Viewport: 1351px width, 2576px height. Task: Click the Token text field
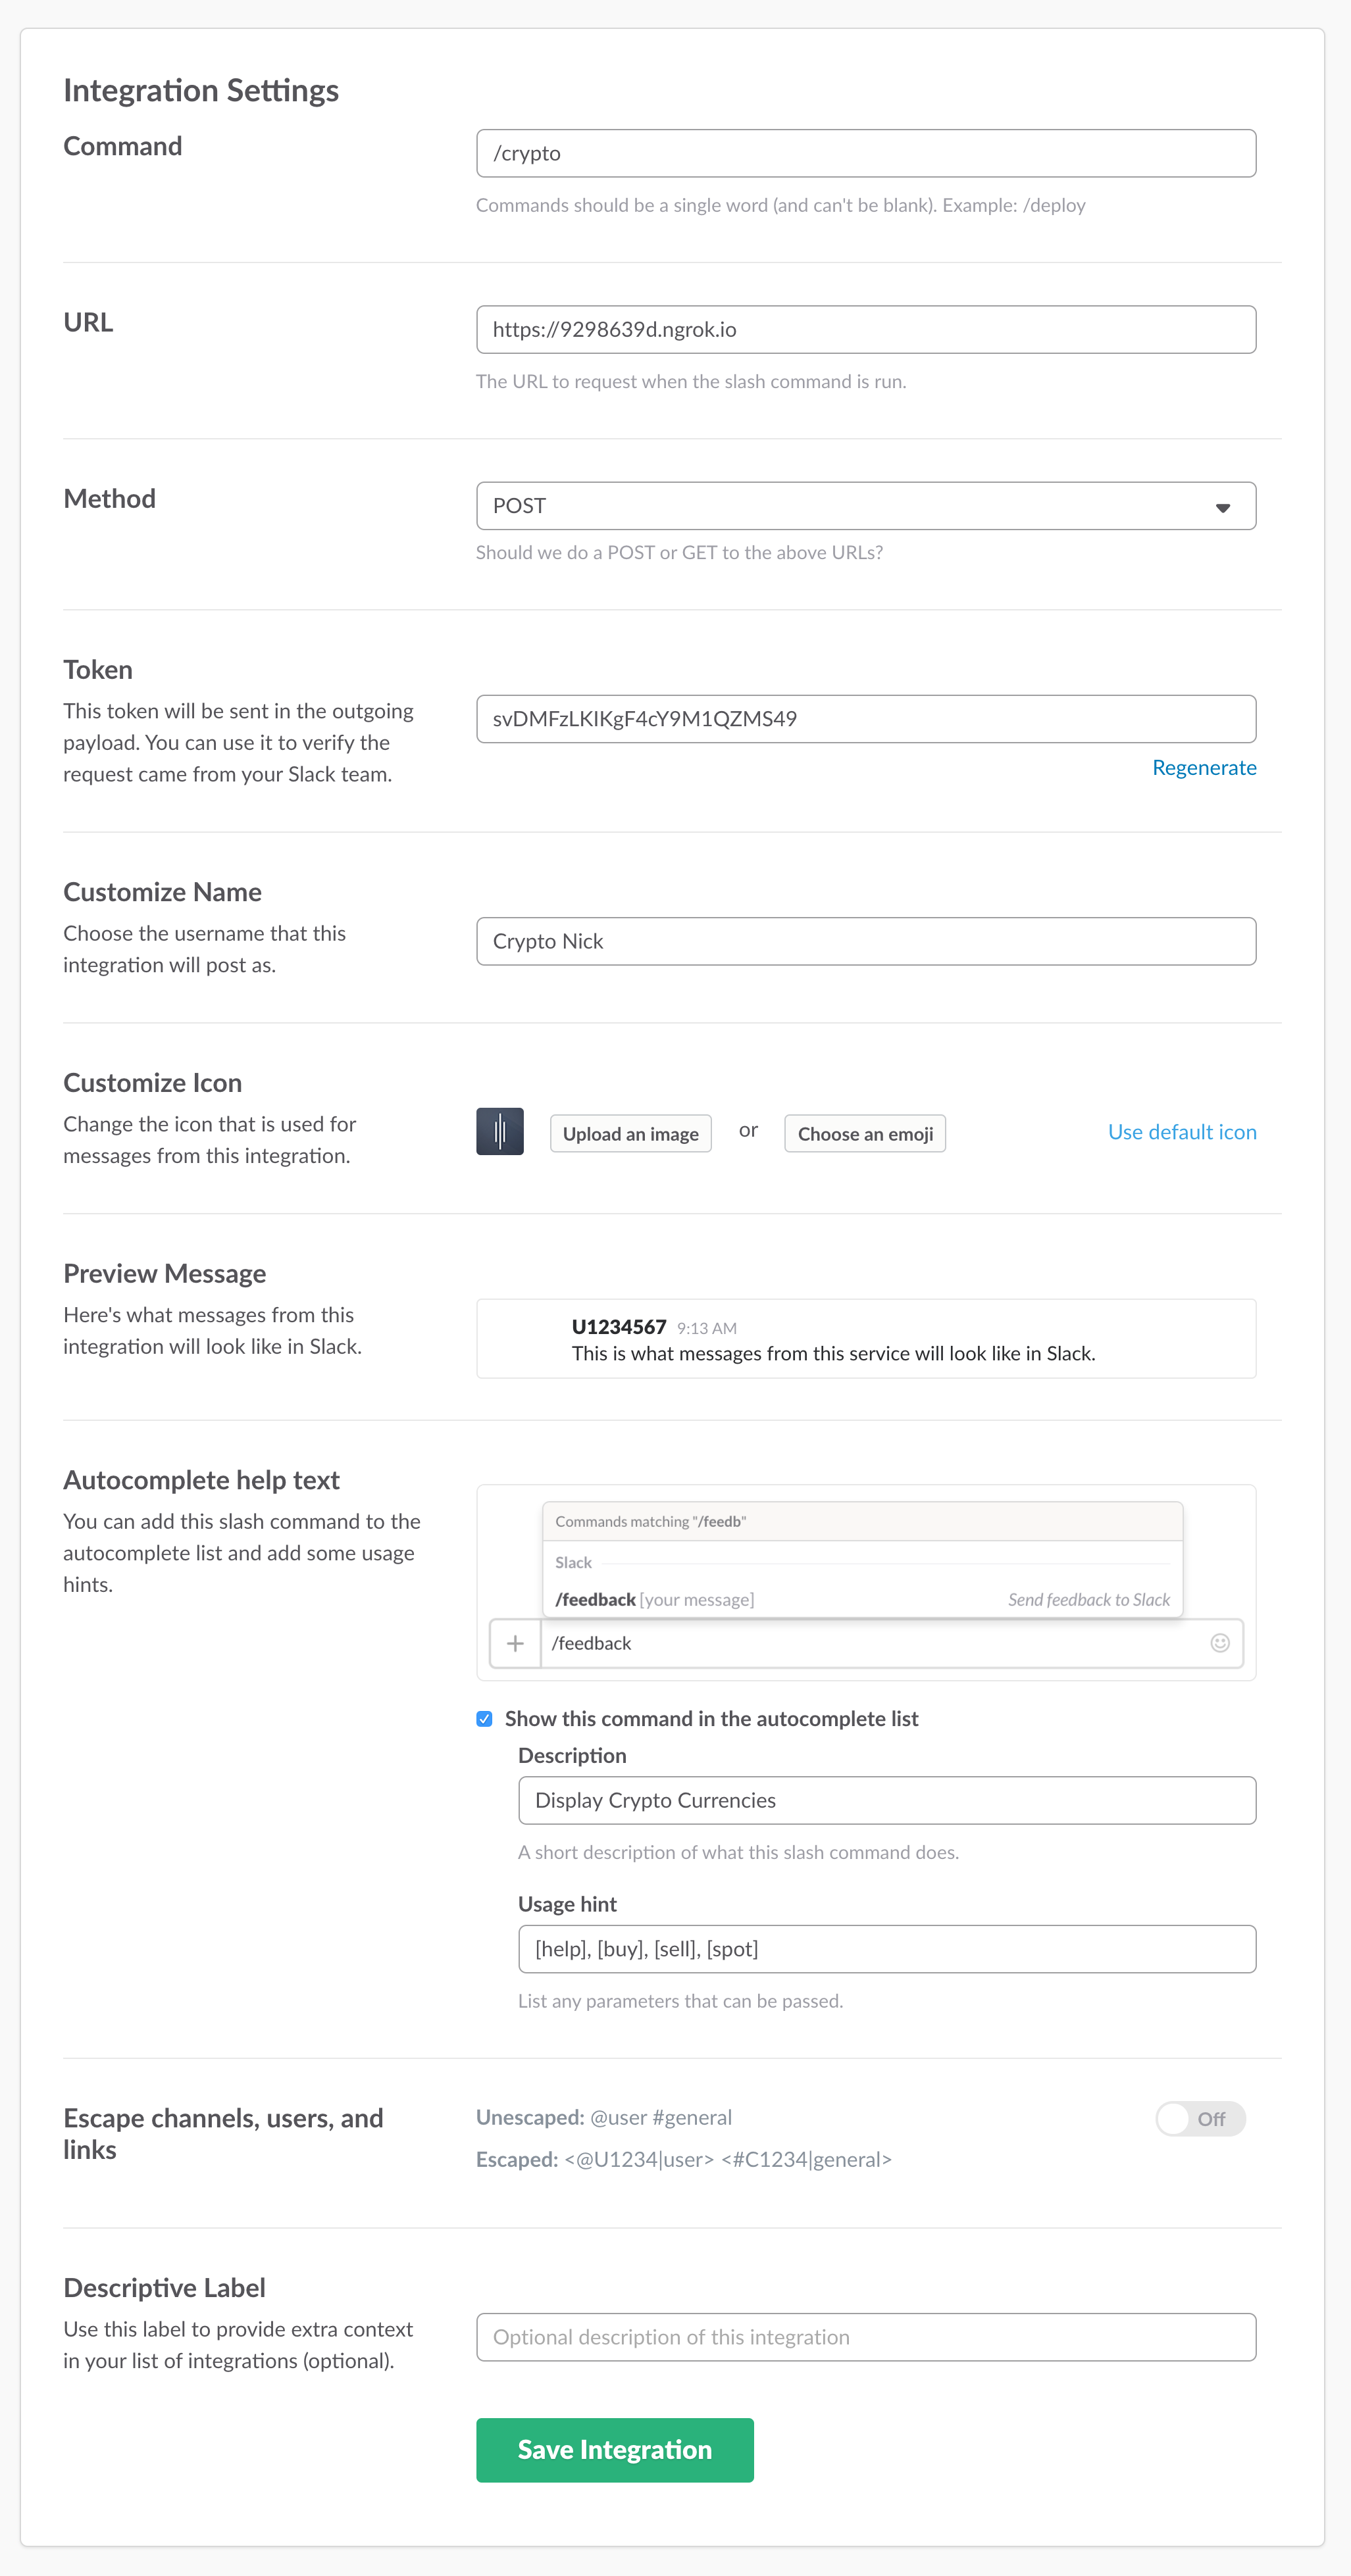tap(865, 719)
